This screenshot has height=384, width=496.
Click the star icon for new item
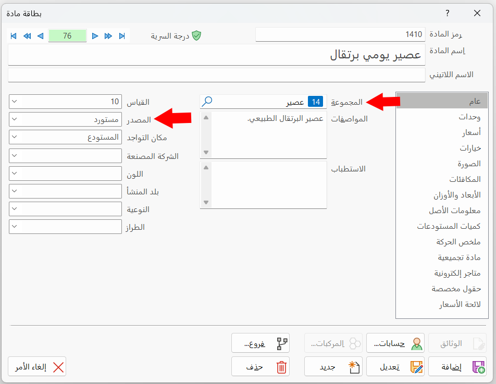point(352,367)
